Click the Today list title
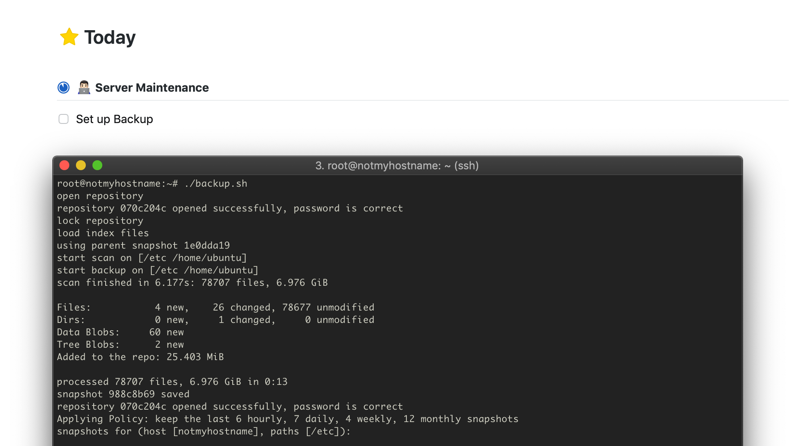This screenshot has width=802, height=446. tap(110, 38)
